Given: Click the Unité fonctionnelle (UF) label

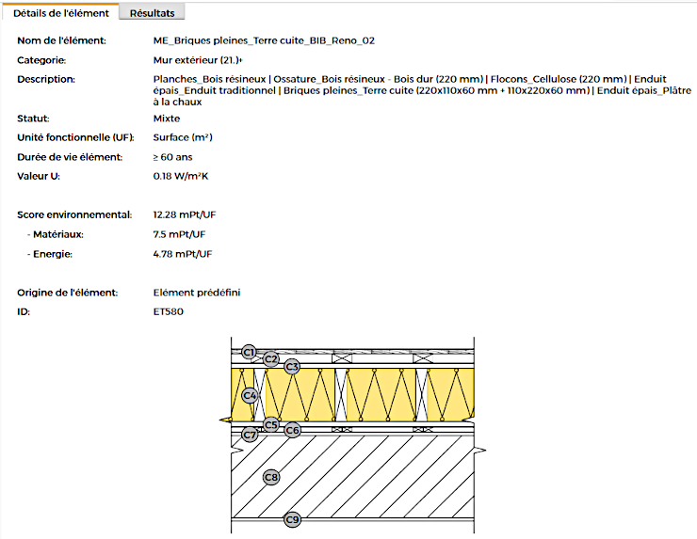Looking at the screenshot, I should tap(76, 137).
